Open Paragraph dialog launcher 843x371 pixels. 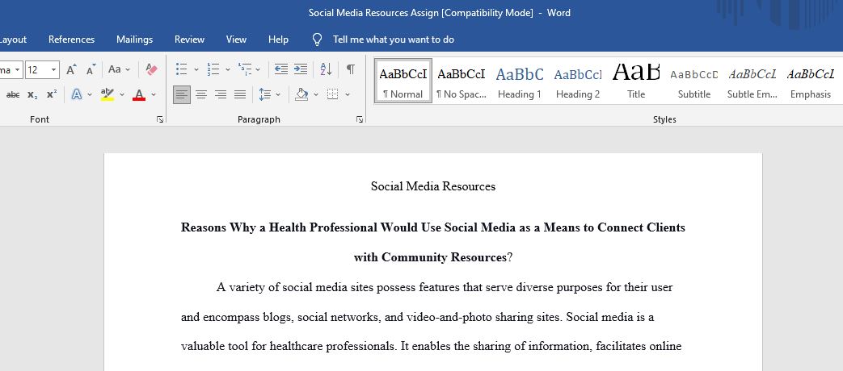click(359, 119)
